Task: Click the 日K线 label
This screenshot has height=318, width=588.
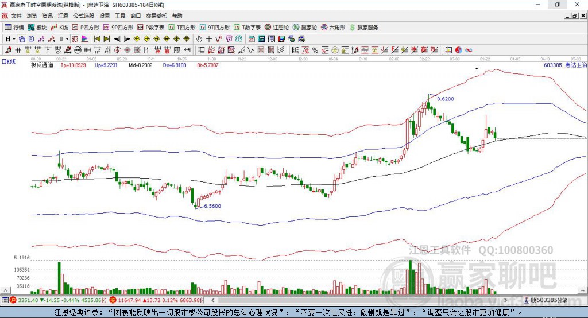Action: [9, 61]
